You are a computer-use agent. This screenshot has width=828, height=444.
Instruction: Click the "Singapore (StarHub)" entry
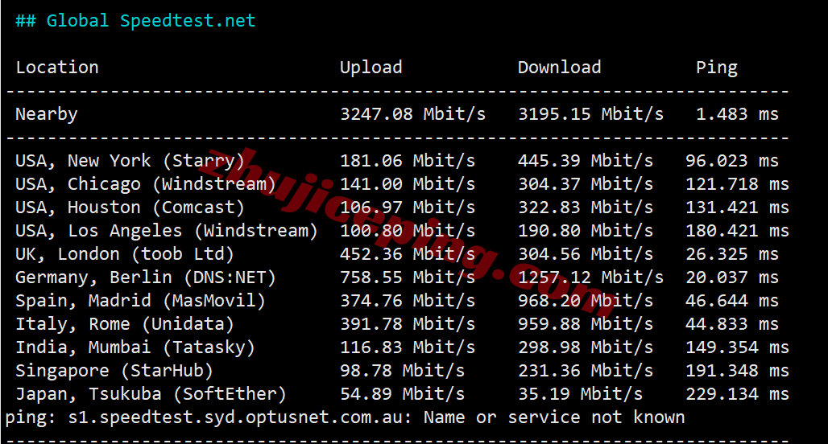click(114, 371)
